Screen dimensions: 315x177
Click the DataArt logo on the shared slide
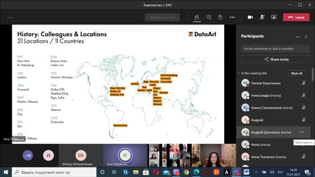(x=202, y=34)
